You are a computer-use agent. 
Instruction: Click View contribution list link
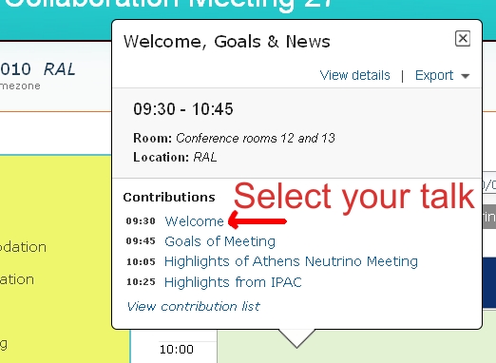[193, 306]
